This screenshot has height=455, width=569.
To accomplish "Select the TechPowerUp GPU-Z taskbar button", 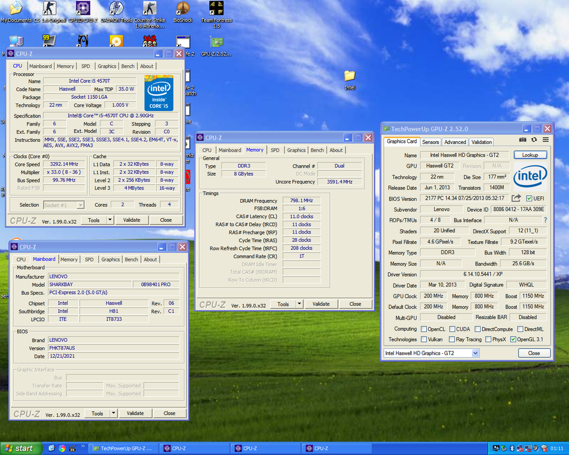I will 123,448.
